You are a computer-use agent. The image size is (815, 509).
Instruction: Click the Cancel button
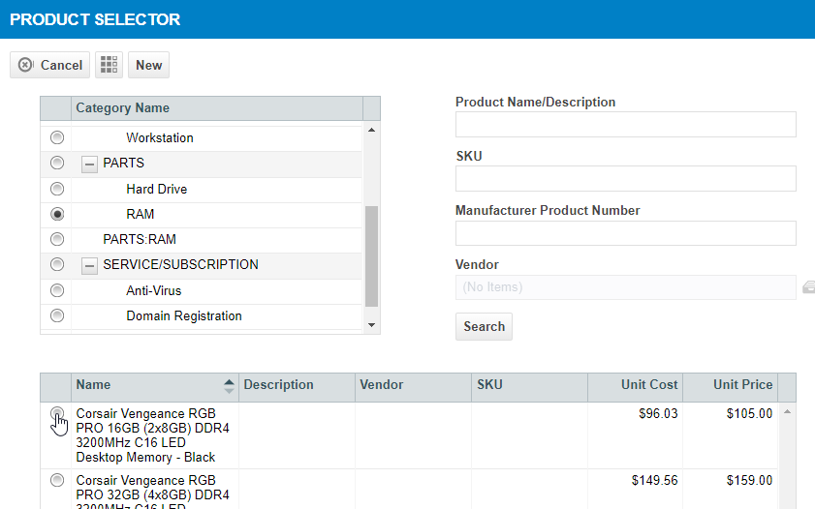pyautogui.click(x=50, y=65)
